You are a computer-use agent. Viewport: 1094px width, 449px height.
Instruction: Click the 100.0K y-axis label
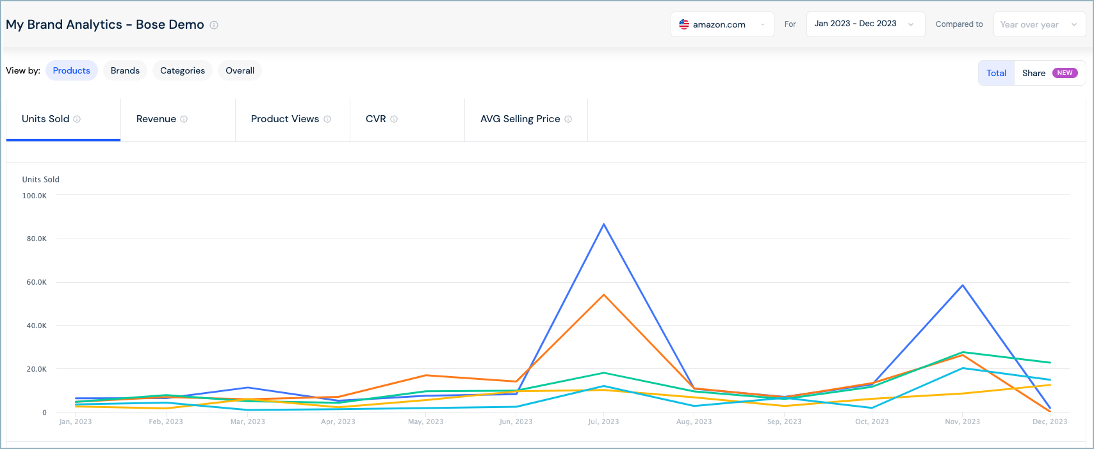click(35, 196)
